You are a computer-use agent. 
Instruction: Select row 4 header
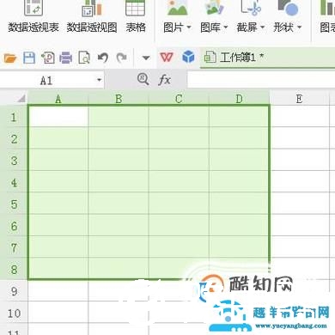coord(14,182)
